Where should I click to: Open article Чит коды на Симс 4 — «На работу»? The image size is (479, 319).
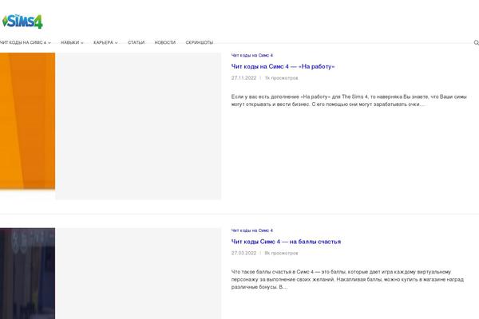283,66
